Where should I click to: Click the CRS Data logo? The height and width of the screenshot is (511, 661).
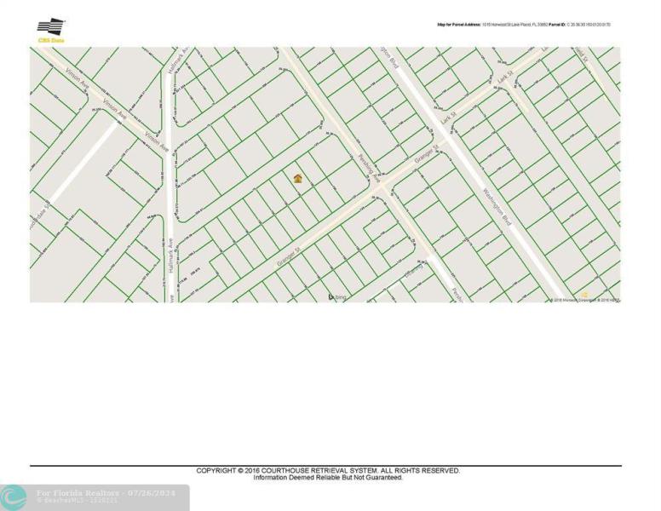pos(51,30)
